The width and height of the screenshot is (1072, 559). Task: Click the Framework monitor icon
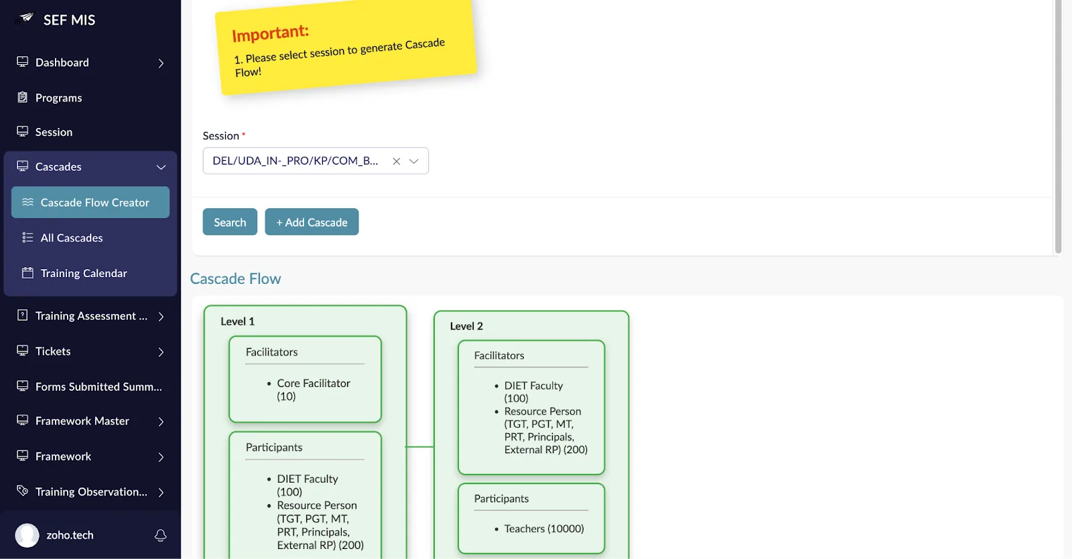click(23, 455)
